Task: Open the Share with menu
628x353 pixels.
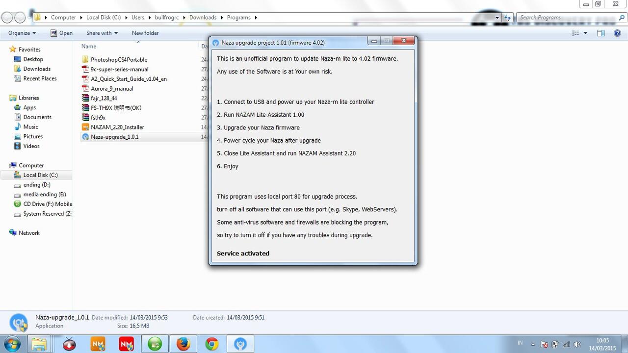Action: click(102, 33)
